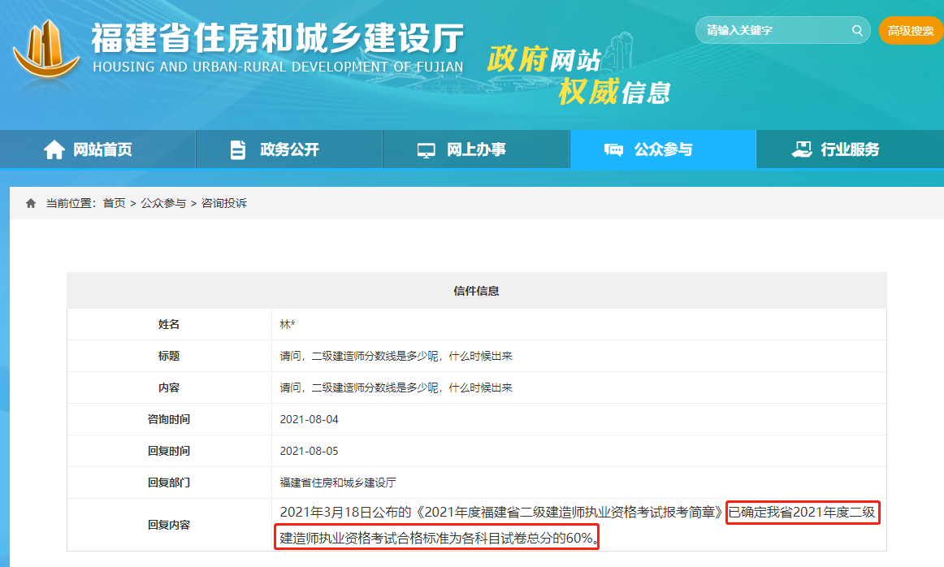Click the 福建省住房和城乡建设厅 site title
Image resolution: width=944 pixels, height=567 pixels.
(x=277, y=39)
